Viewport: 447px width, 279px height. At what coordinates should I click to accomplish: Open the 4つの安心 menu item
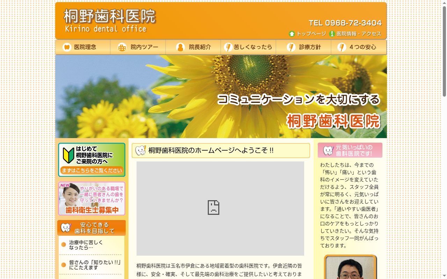[359, 47]
